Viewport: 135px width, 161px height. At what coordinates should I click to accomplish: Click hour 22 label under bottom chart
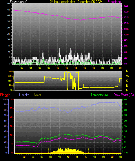point(112,157)
